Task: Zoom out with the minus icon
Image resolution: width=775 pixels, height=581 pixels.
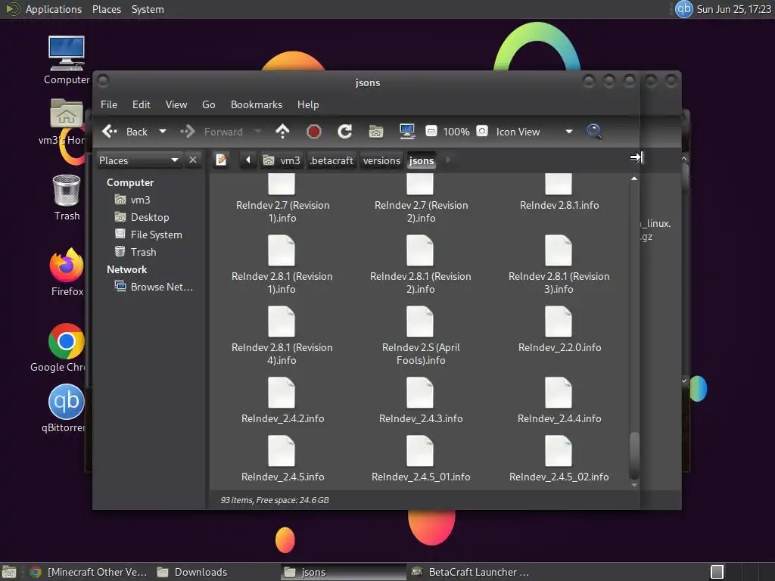Action: (431, 131)
